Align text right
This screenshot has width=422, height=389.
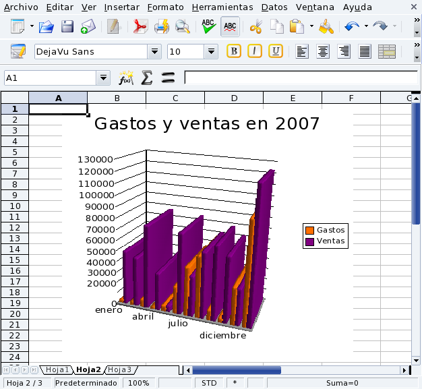click(344, 51)
